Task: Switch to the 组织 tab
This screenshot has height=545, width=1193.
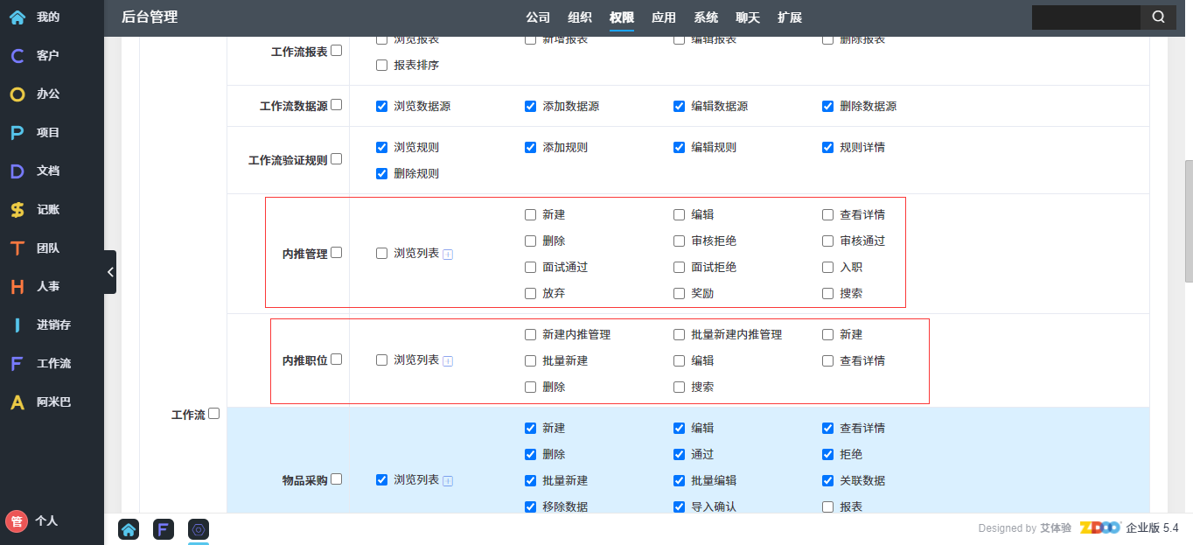Action: coord(579,17)
